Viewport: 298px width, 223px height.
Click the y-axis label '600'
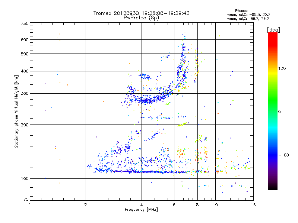pos(25,40)
